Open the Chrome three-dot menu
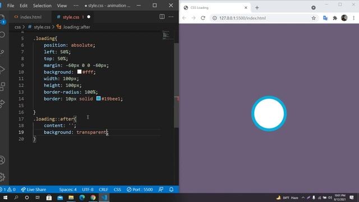The height and width of the screenshot is (202, 359). click(354, 18)
